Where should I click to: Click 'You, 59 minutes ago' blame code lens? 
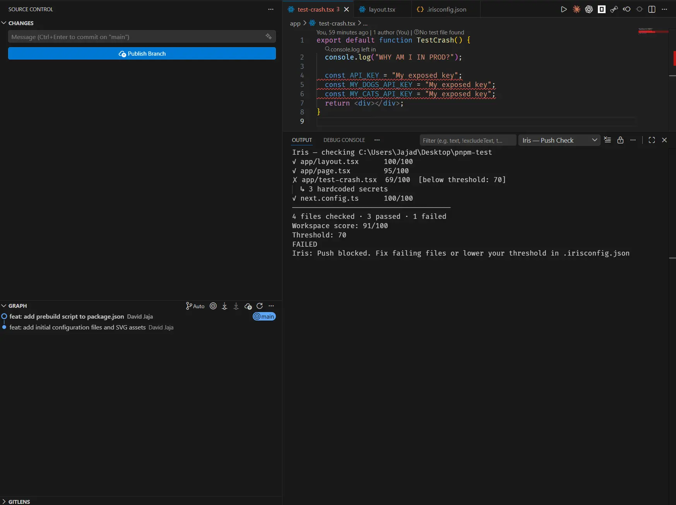pyautogui.click(x=342, y=32)
